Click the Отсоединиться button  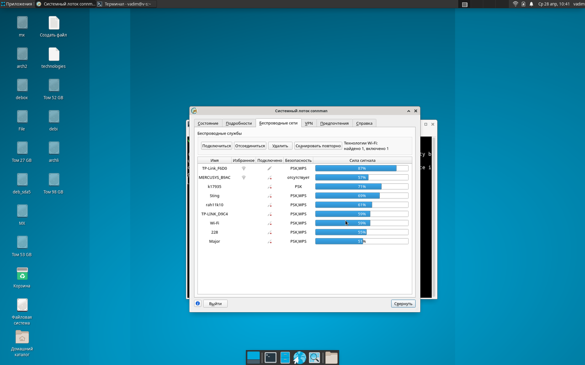click(250, 146)
